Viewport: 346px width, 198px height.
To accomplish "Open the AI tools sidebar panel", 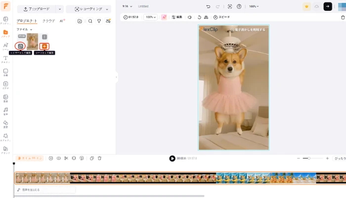I will pyautogui.click(x=5, y=47).
